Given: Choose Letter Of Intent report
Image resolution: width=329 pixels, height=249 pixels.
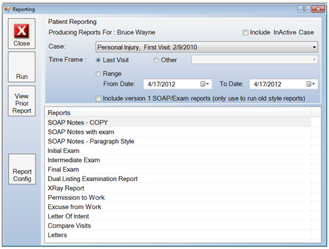Looking at the screenshot, I should pos(178,216).
